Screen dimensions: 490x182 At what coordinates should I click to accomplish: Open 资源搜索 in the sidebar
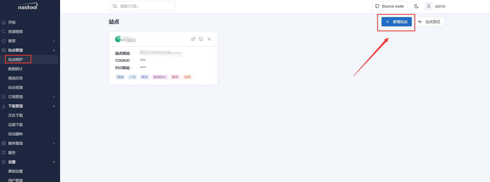[16, 32]
